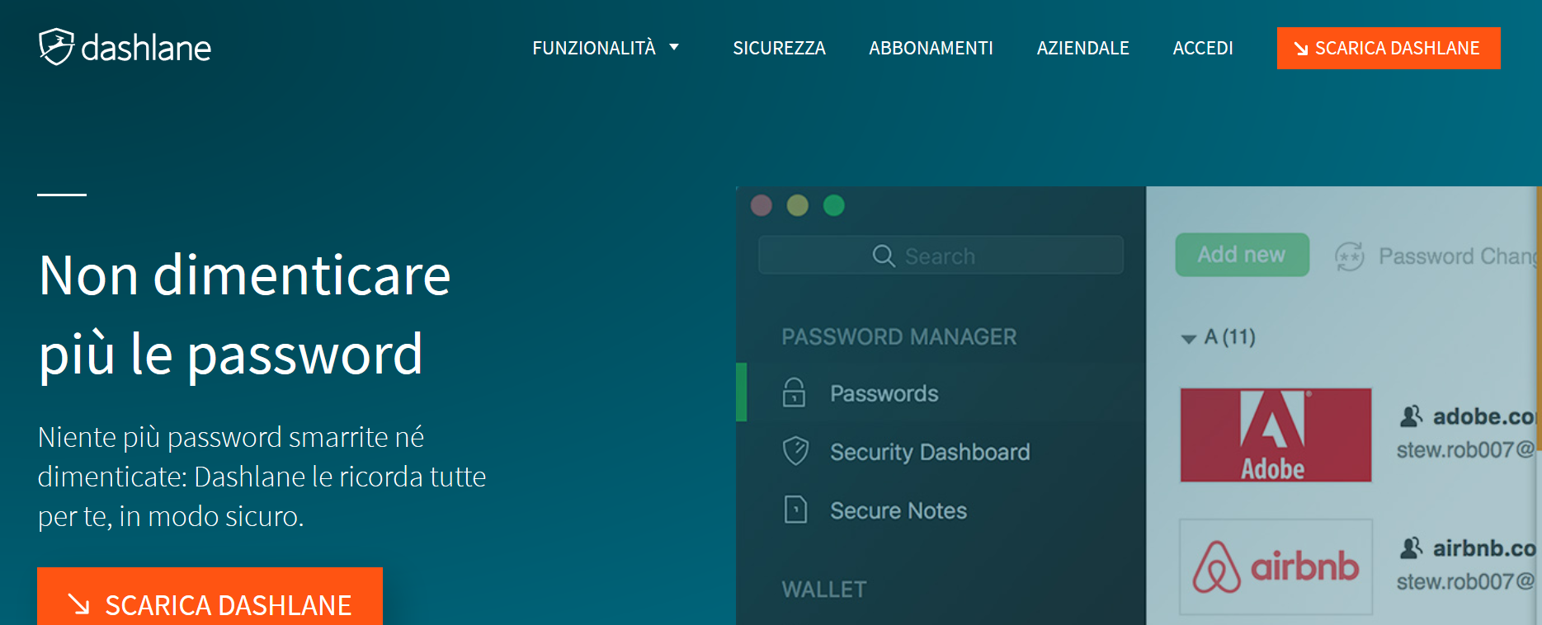Open the Sicurezza menu item
The width and height of the screenshot is (1542, 625).
(779, 48)
